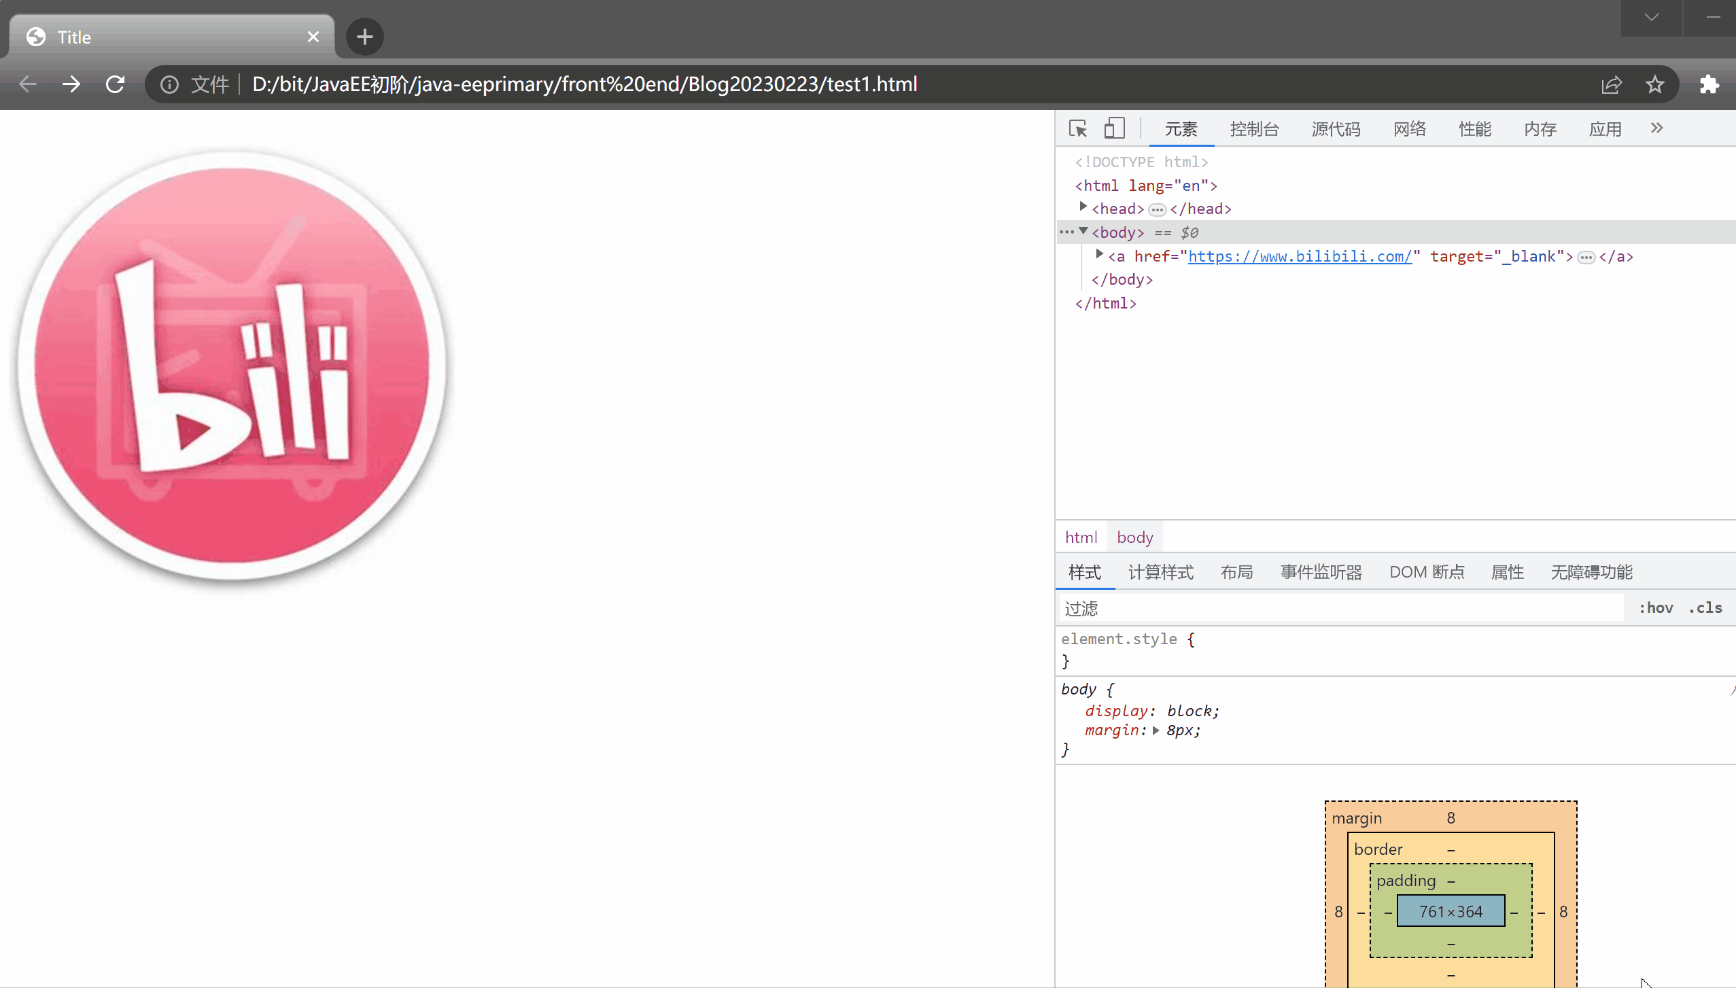Click the address bar URL text

coord(585,84)
